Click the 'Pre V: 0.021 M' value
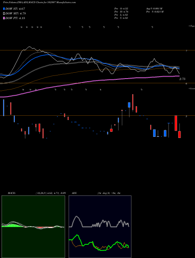Image resolution: width=195 pixels, height=258 pixels. click(154, 12)
